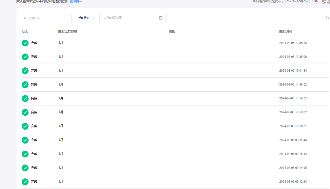Click the timestamp 2024-03-05 10:10:01
The height and width of the screenshot is (189, 330).
coord(293,126)
